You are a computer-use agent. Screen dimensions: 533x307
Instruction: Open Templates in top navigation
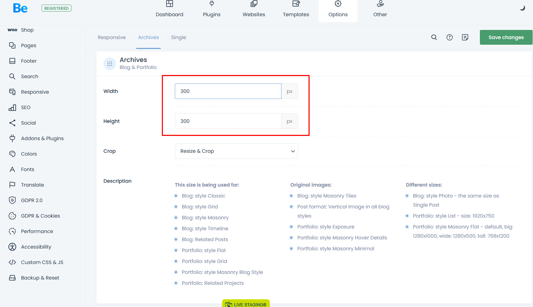[296, 10]
